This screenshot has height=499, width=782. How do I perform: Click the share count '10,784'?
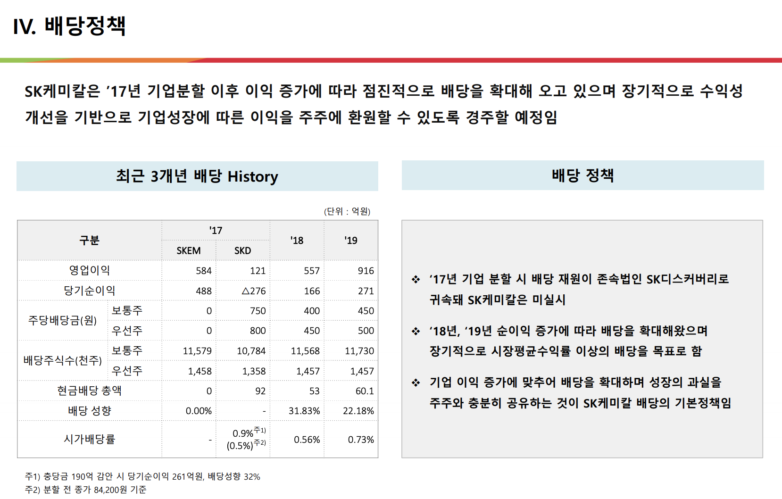251,351
